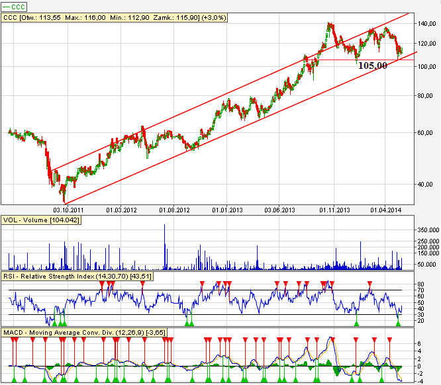Click the 03.06.2013 date label
The width and height of the screenshot is (441, 385).
(279, 210)
